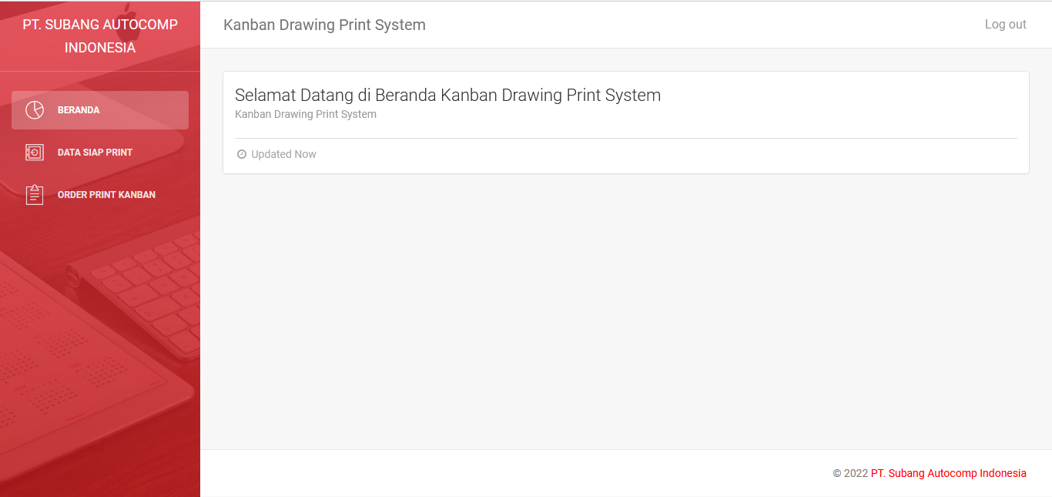The height and width of the screenshot is (497, 1052).
Task: Click the gray Kanban Drawing Print System subtitle
Action: tap(306, 114)
